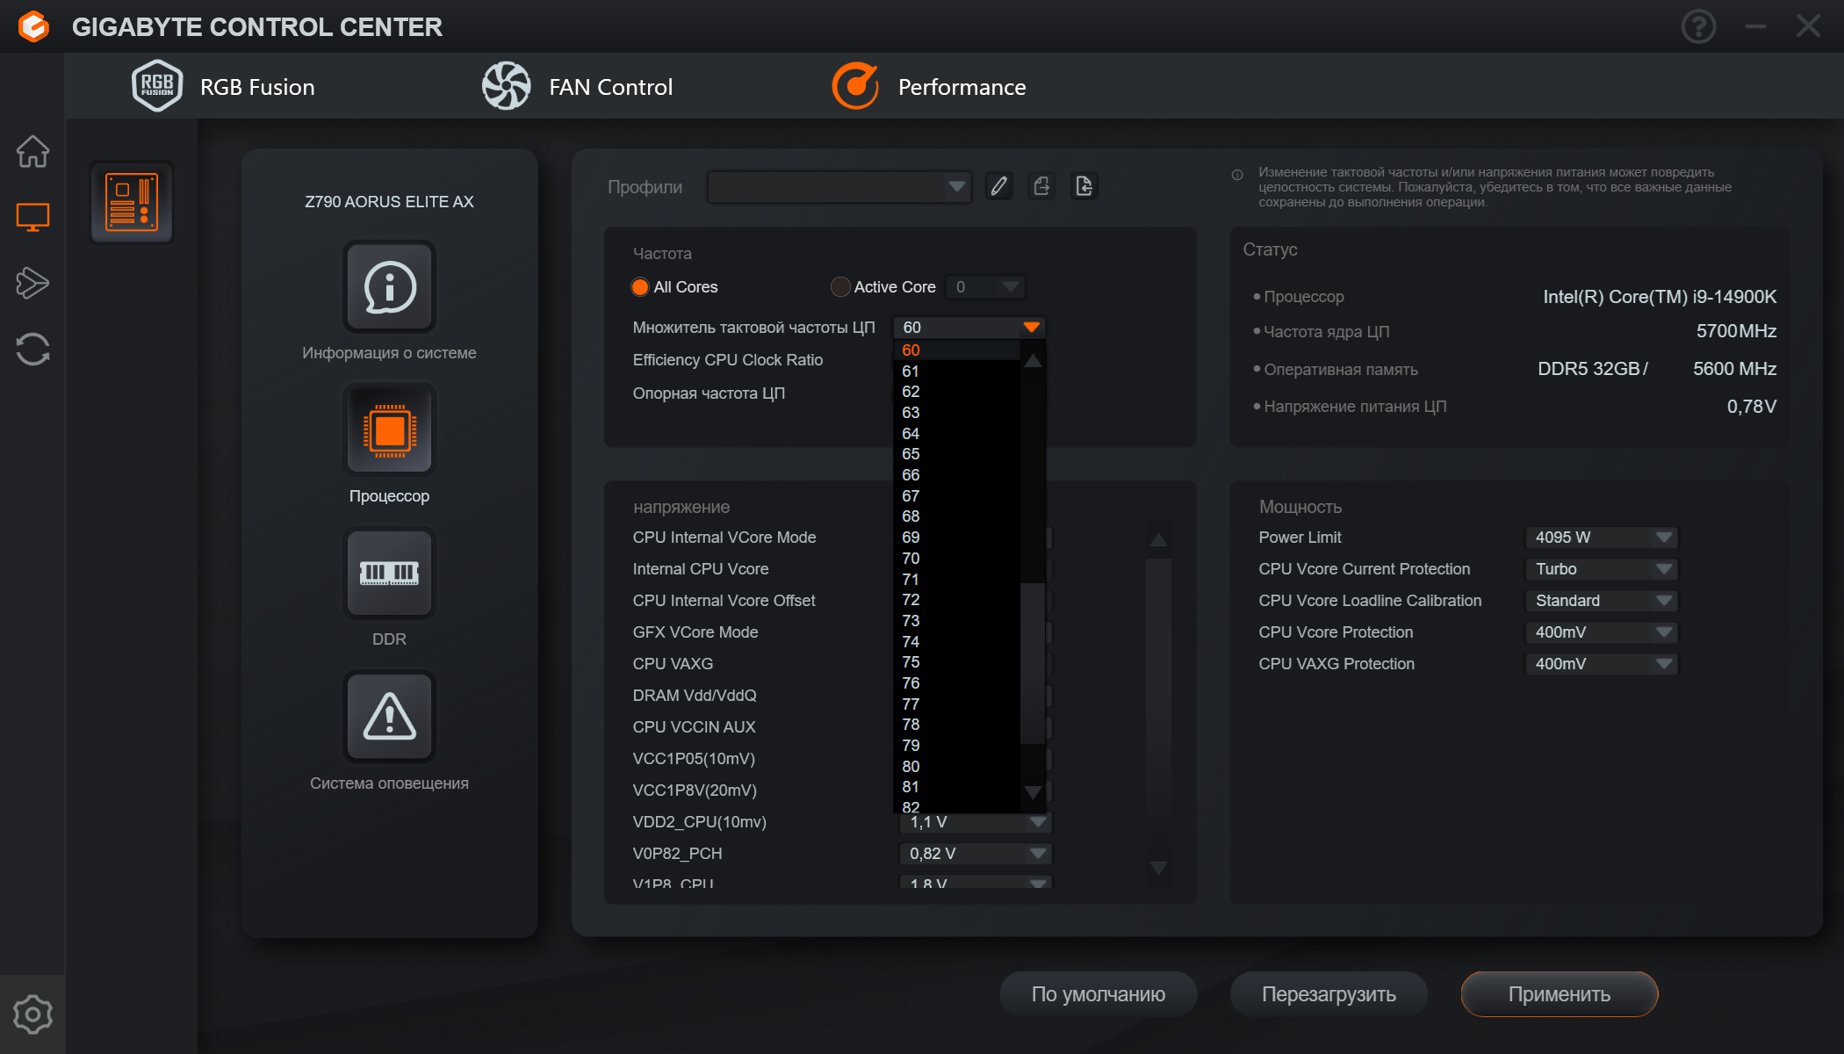Select the Active Core radio button
Image resolution: width=1844 pixels, height=1054 pixels.
click(x=840, y=287)
